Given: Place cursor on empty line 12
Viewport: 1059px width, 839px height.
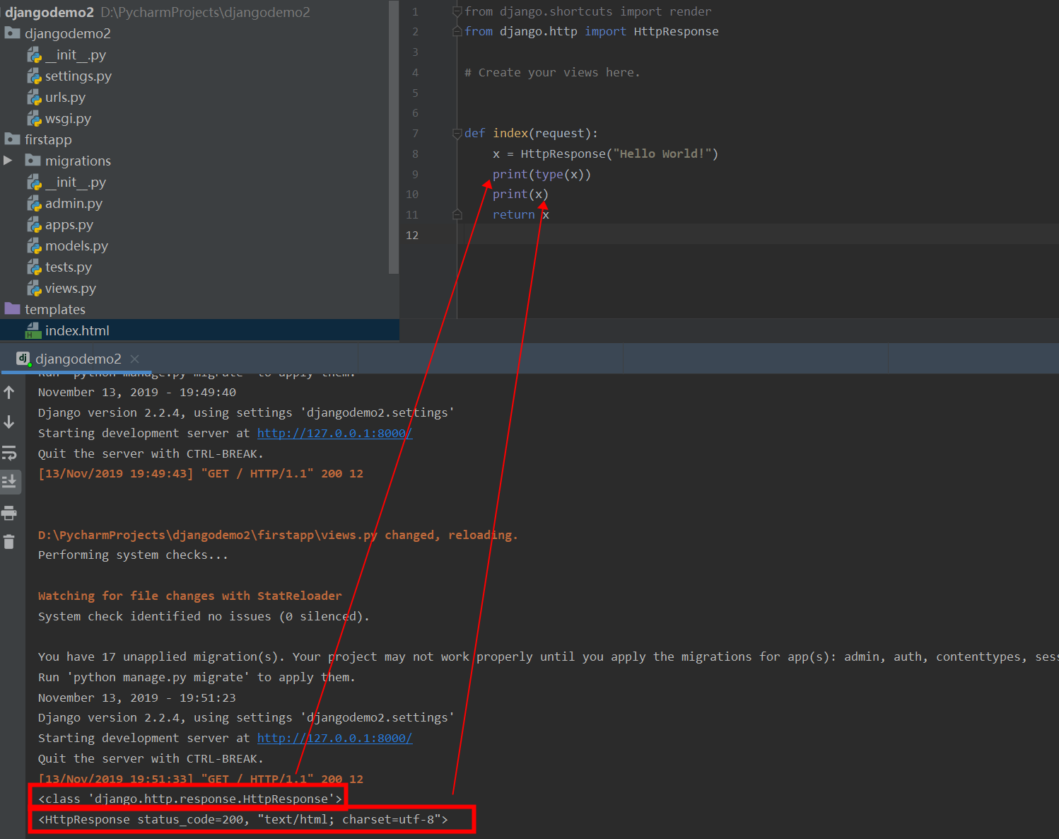Looking at the screenshot, I should (x=758, y=235).
